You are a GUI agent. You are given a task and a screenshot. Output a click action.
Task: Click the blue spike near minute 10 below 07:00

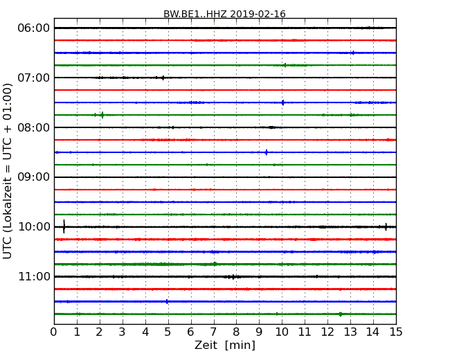[283, 102]
